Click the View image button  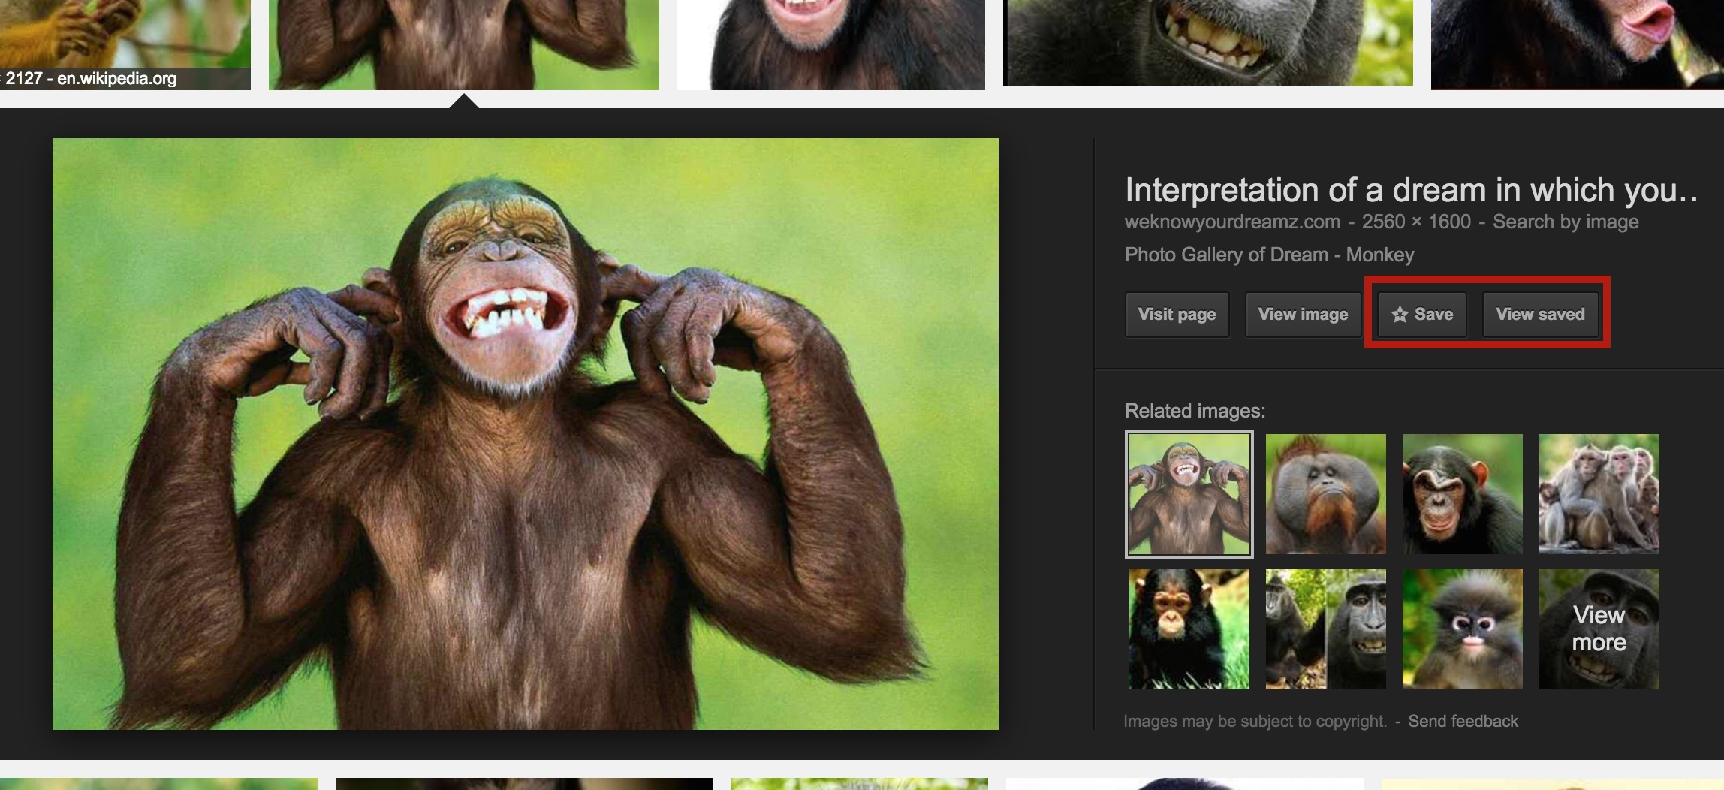[x=1303, y=315]
